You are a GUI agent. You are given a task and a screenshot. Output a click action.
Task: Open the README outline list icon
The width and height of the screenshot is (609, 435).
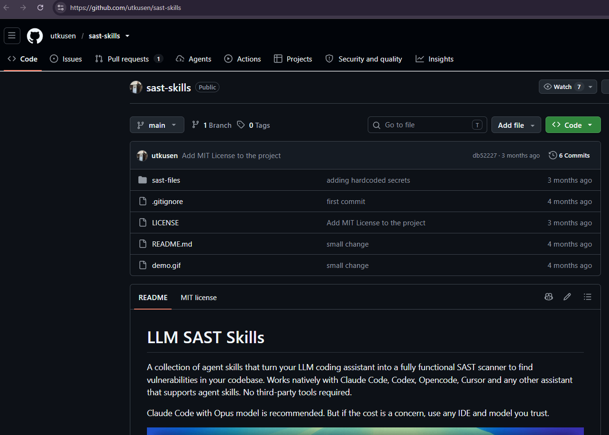(x=588, y=297)
